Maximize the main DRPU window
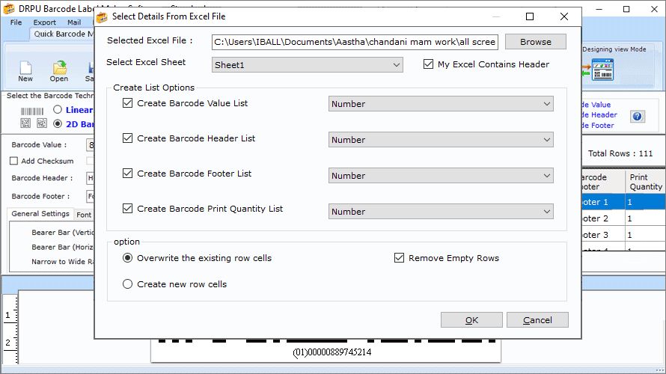The width and height of the screenshot is (666, 374). [x=626, y=9]
